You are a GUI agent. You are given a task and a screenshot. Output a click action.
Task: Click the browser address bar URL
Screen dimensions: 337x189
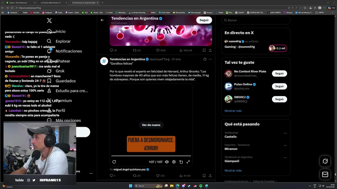(30, 8)
